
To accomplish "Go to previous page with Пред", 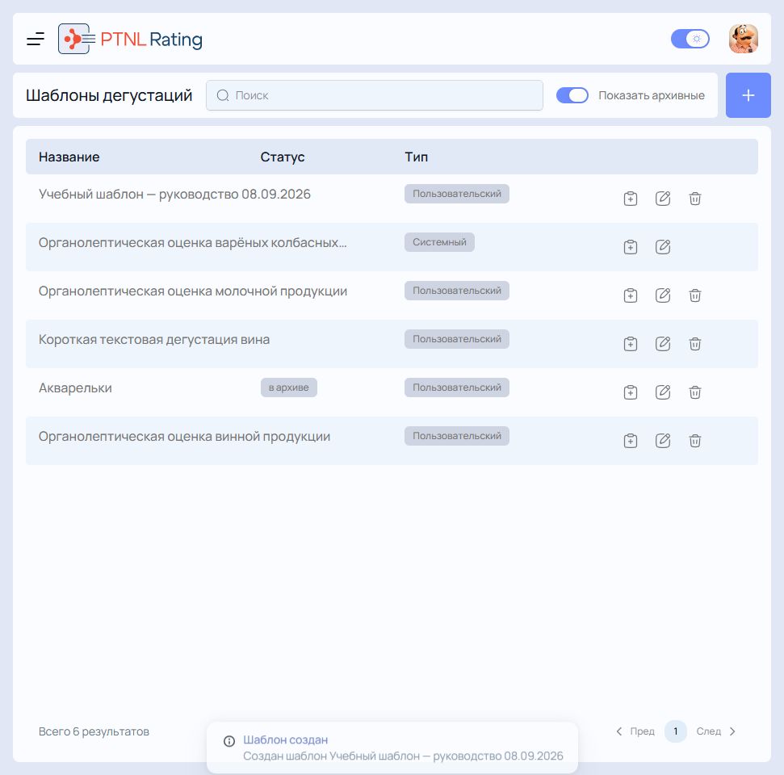I will [x=635, y=731].
